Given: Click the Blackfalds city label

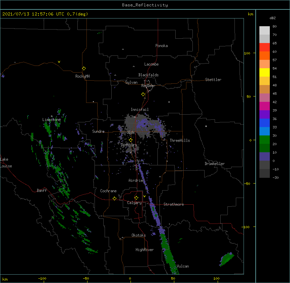Looking at the screenshot, I should (x=148, y=75).
